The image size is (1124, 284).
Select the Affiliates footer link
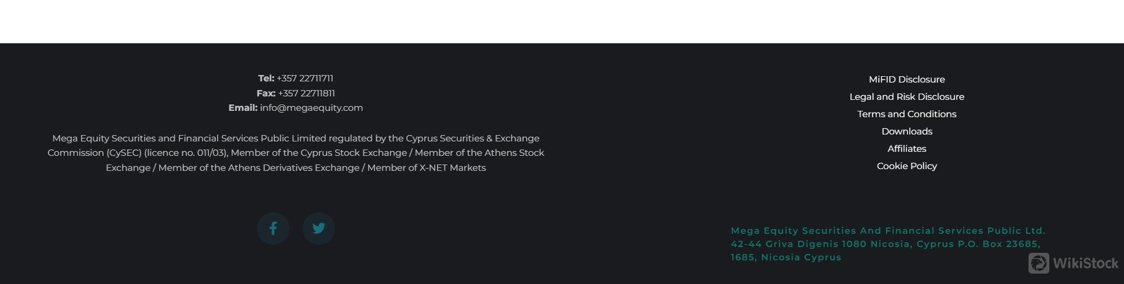906,149
